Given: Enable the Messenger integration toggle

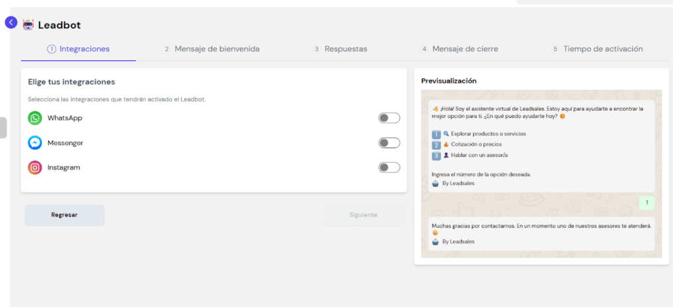Looking at the screenshot, I should click(x=389, y=143).
